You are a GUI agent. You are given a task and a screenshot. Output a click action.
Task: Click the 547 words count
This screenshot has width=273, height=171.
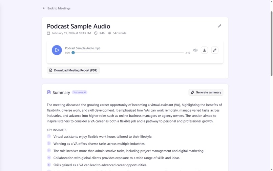pos(120,33)
